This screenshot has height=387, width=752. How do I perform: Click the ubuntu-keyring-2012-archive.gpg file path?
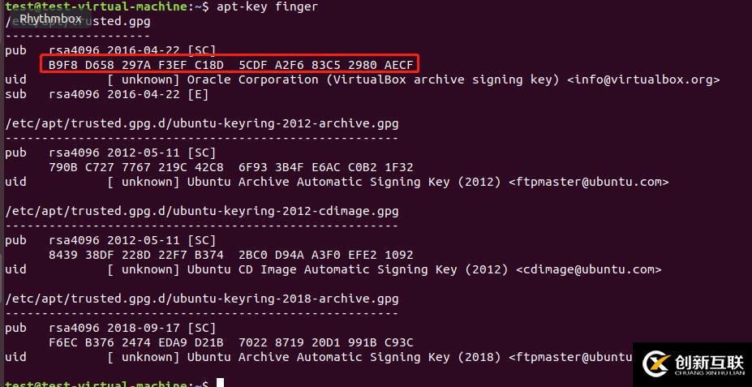pyautogui.click(x=202, y=123)
